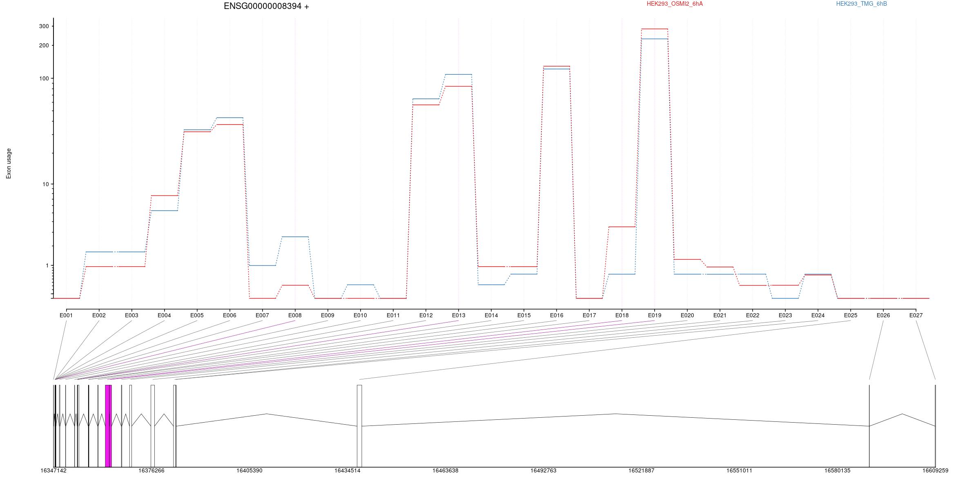The height and width of the screenshot is (490, 980).
Task: Click exon label E007
Action: pos(262,315)
